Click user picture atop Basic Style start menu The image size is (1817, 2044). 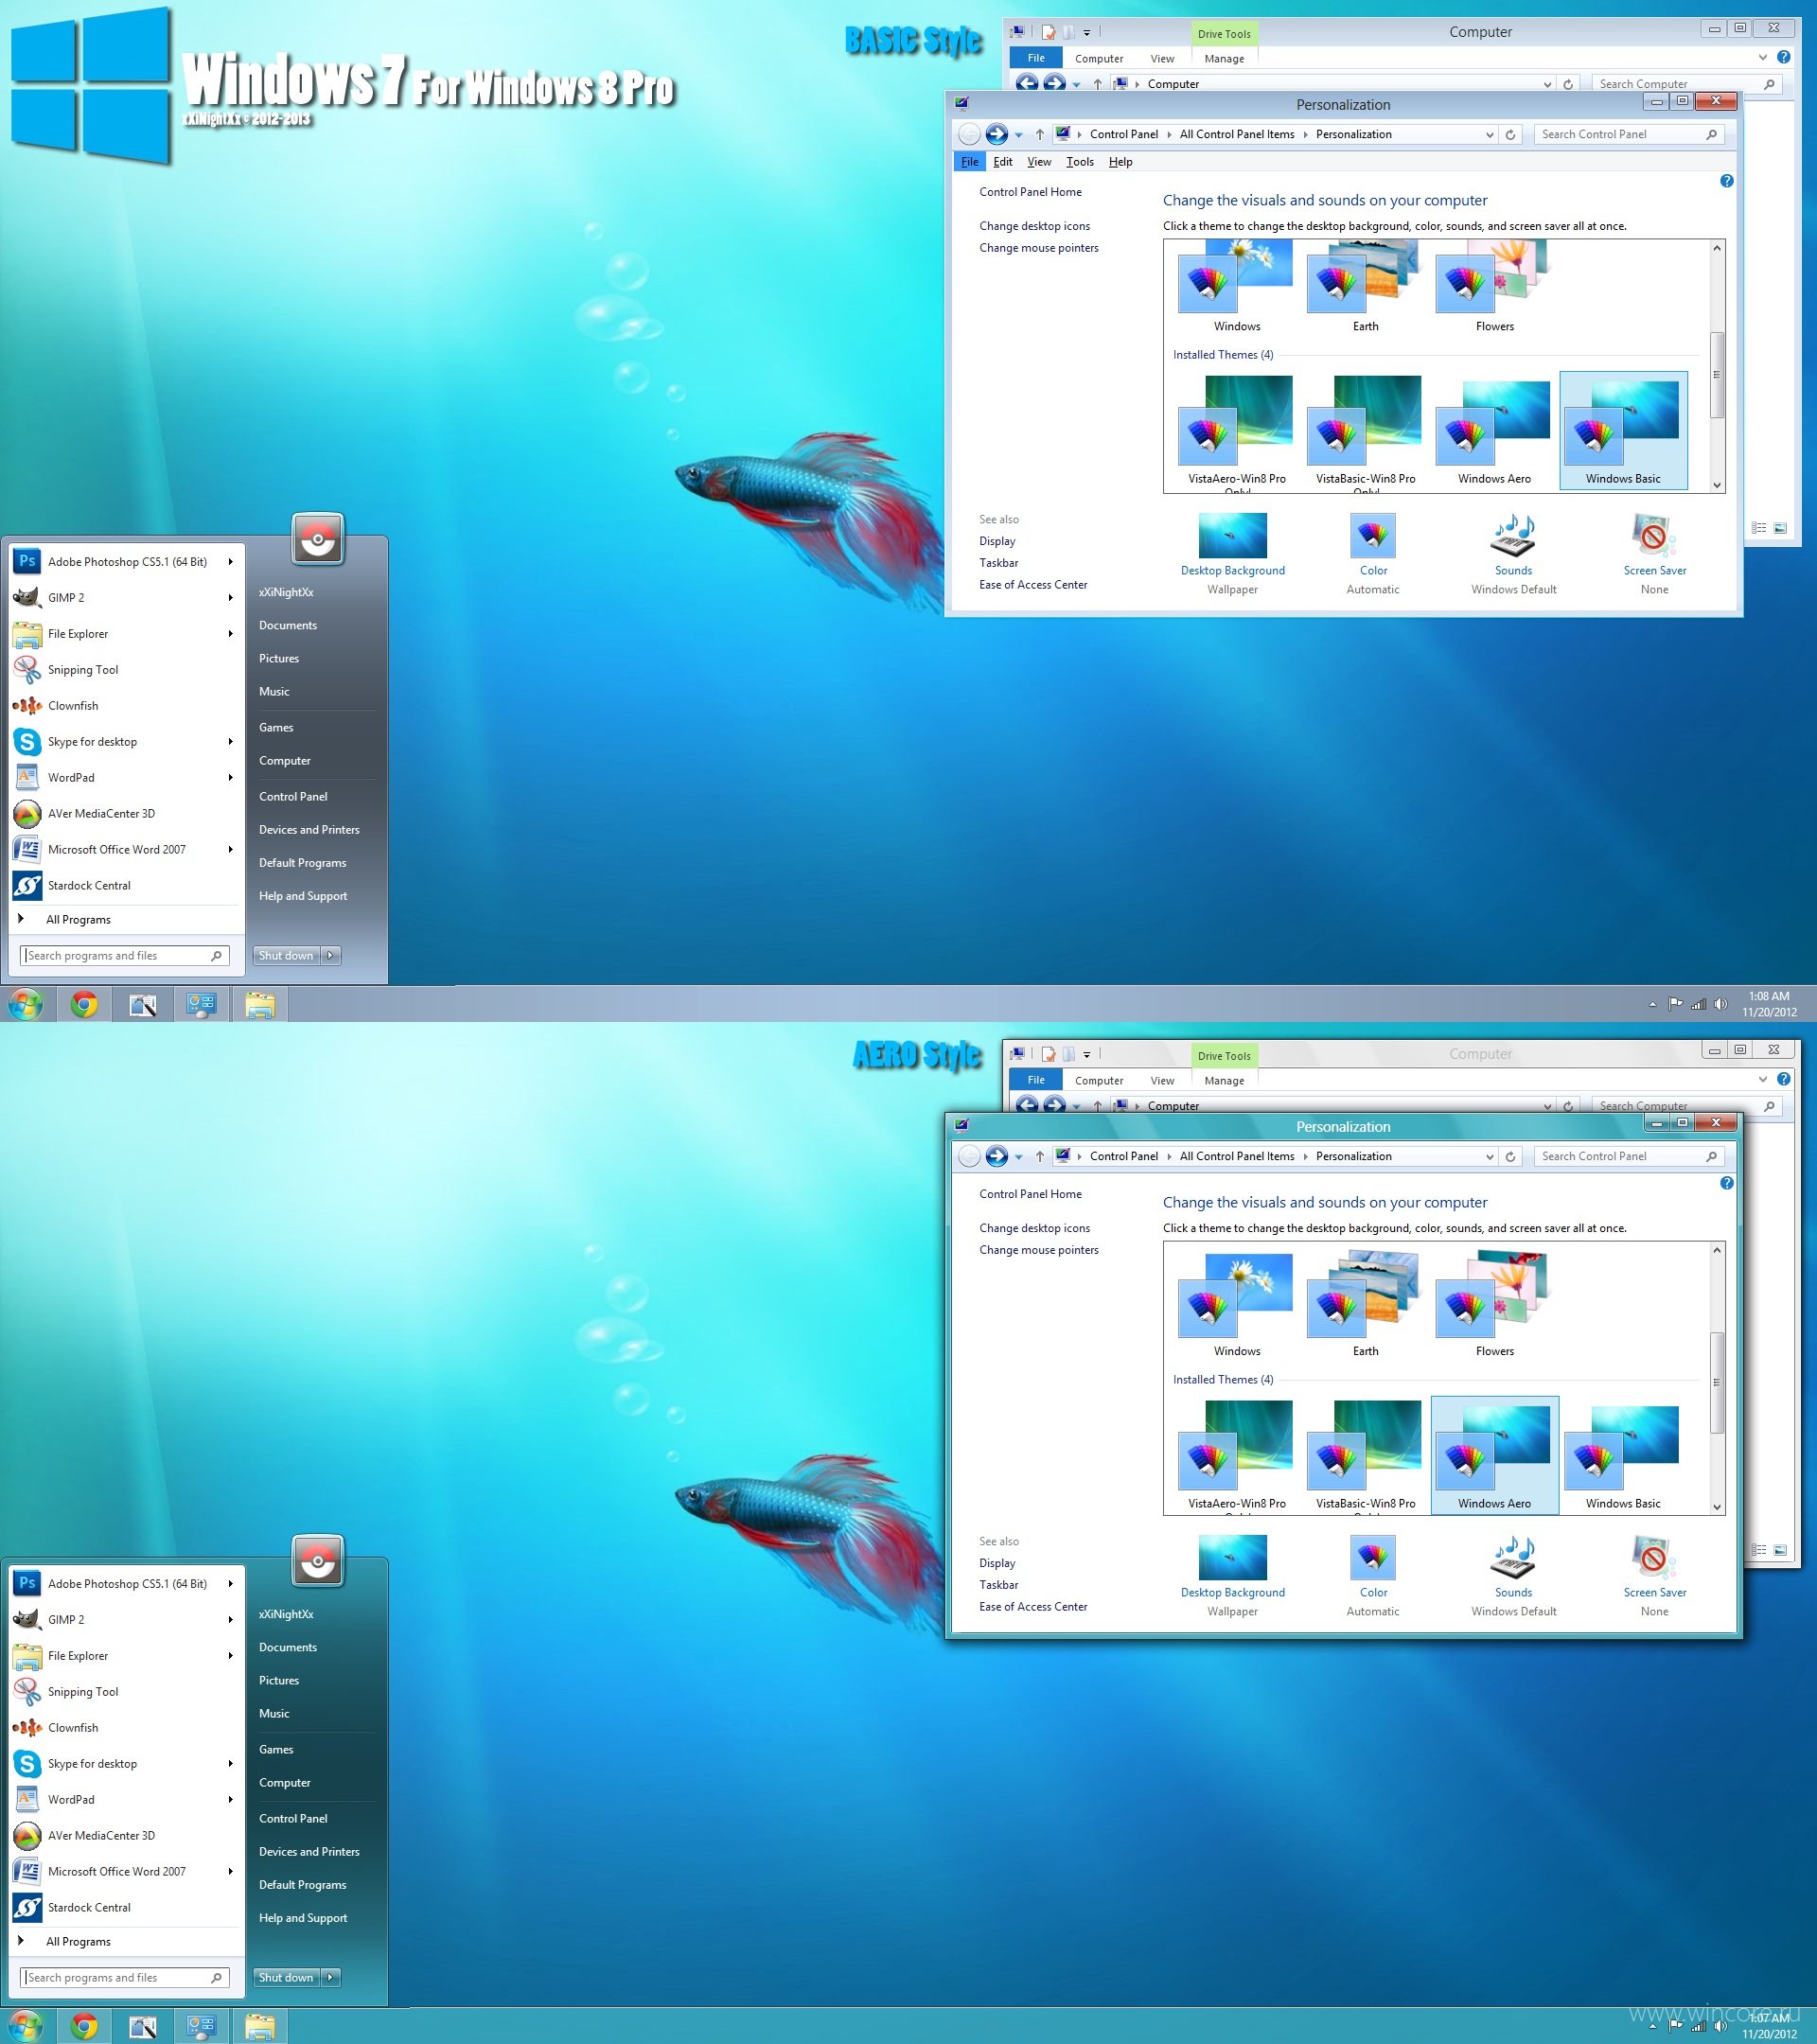pos(318,540)
